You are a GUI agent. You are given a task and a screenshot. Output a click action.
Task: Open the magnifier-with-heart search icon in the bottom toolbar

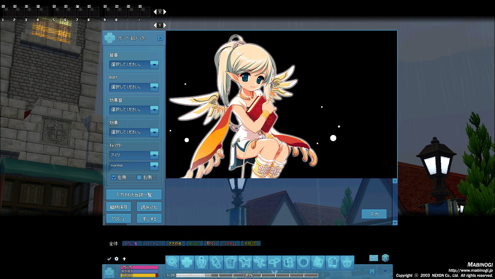click(173, 262)
